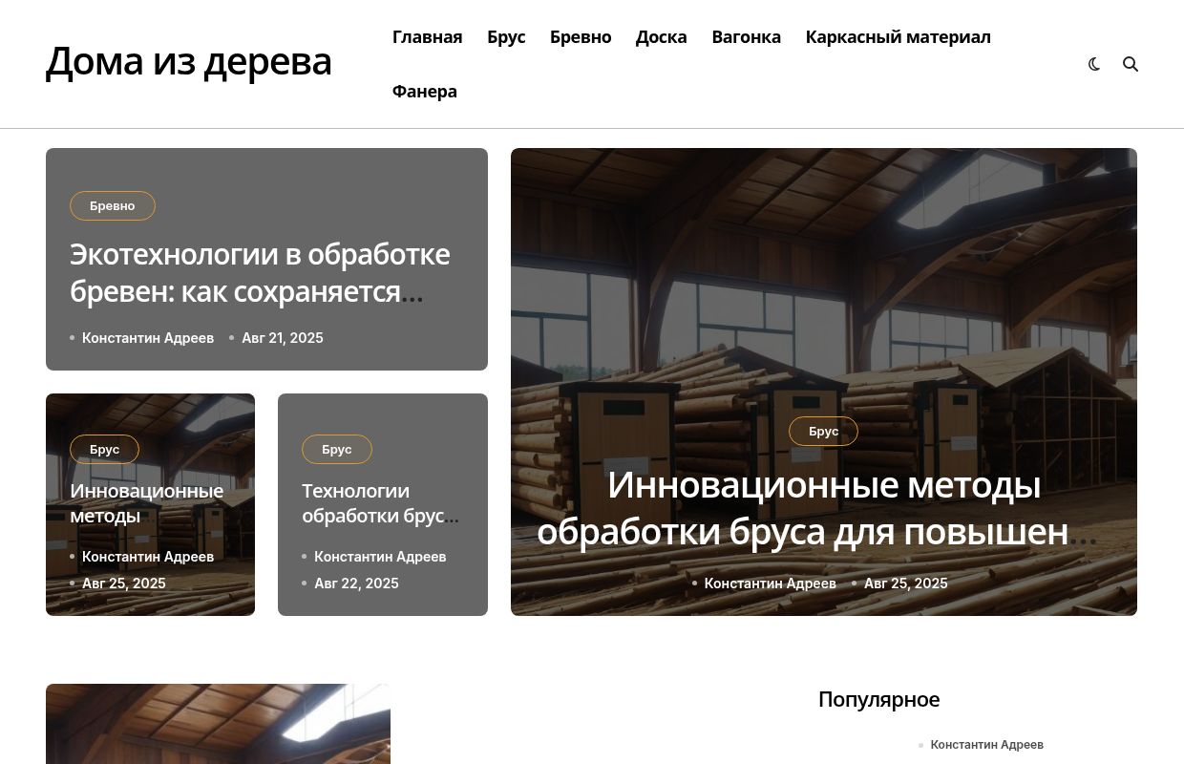Open the Фанера menu item
This screenshot has height=764, width=1184.
tap(425, 91)
